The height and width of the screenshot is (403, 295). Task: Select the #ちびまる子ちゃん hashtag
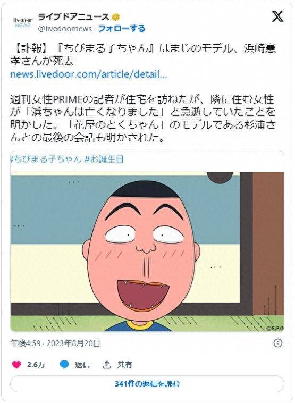[x=46, y=159]
